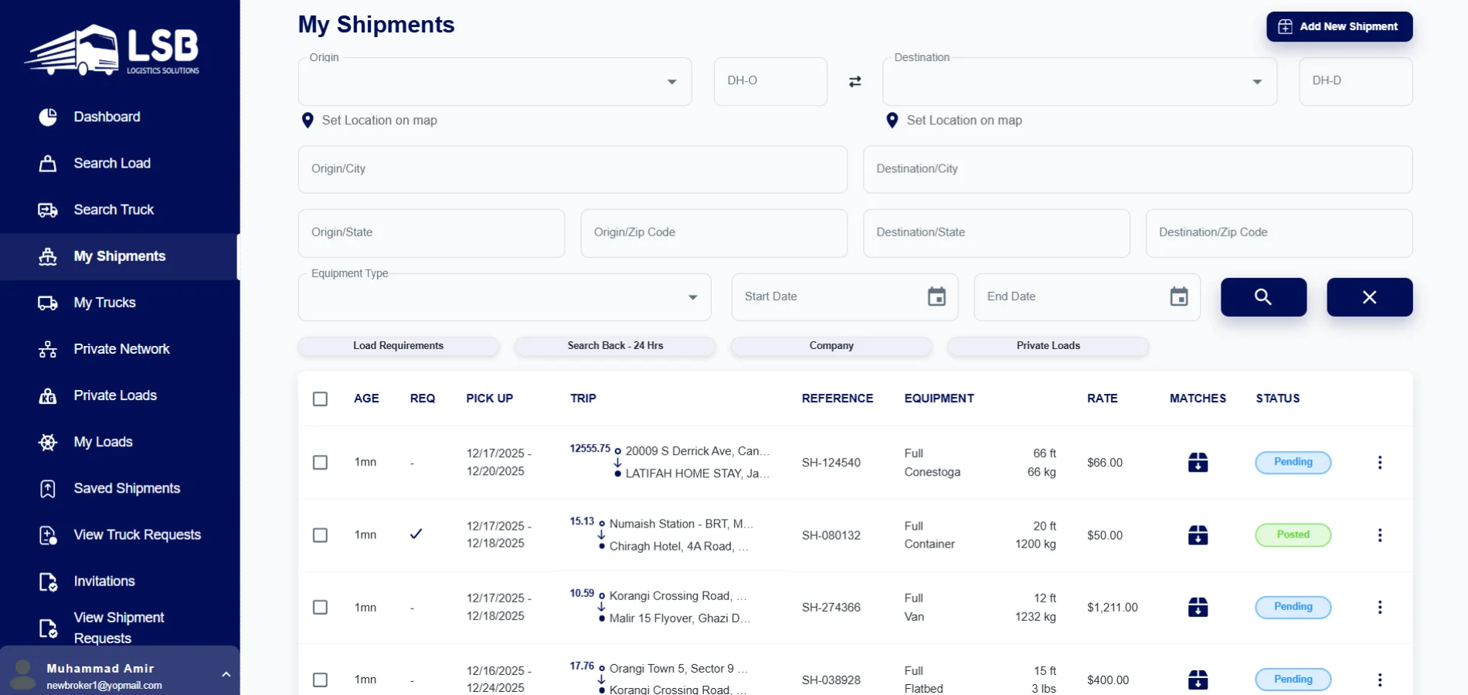Click the Add New Shipment button
1468x695 pixels.
(1339, 26)
